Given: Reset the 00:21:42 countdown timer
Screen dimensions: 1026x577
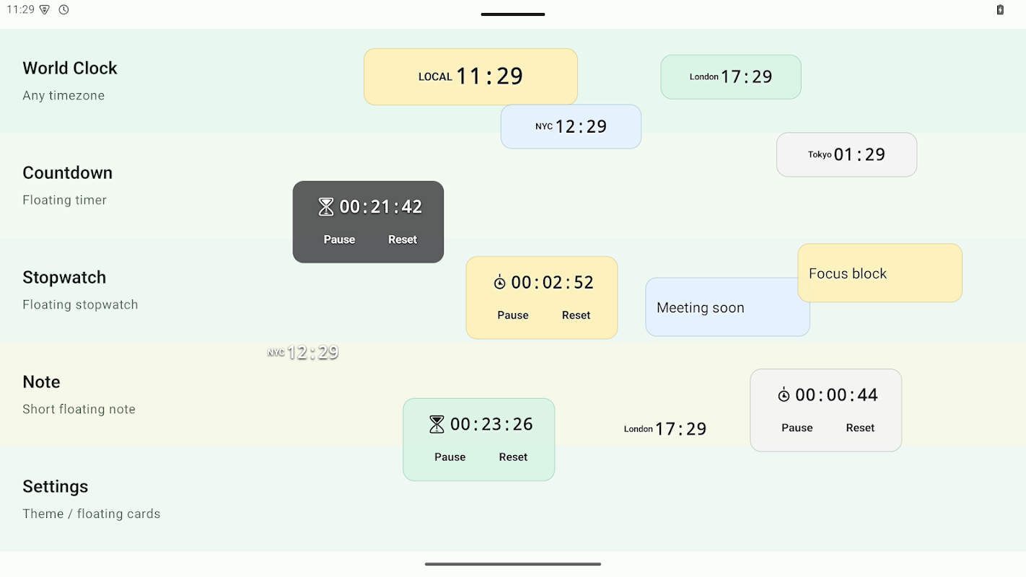Looking at the screenshot, I should [403, 239].
